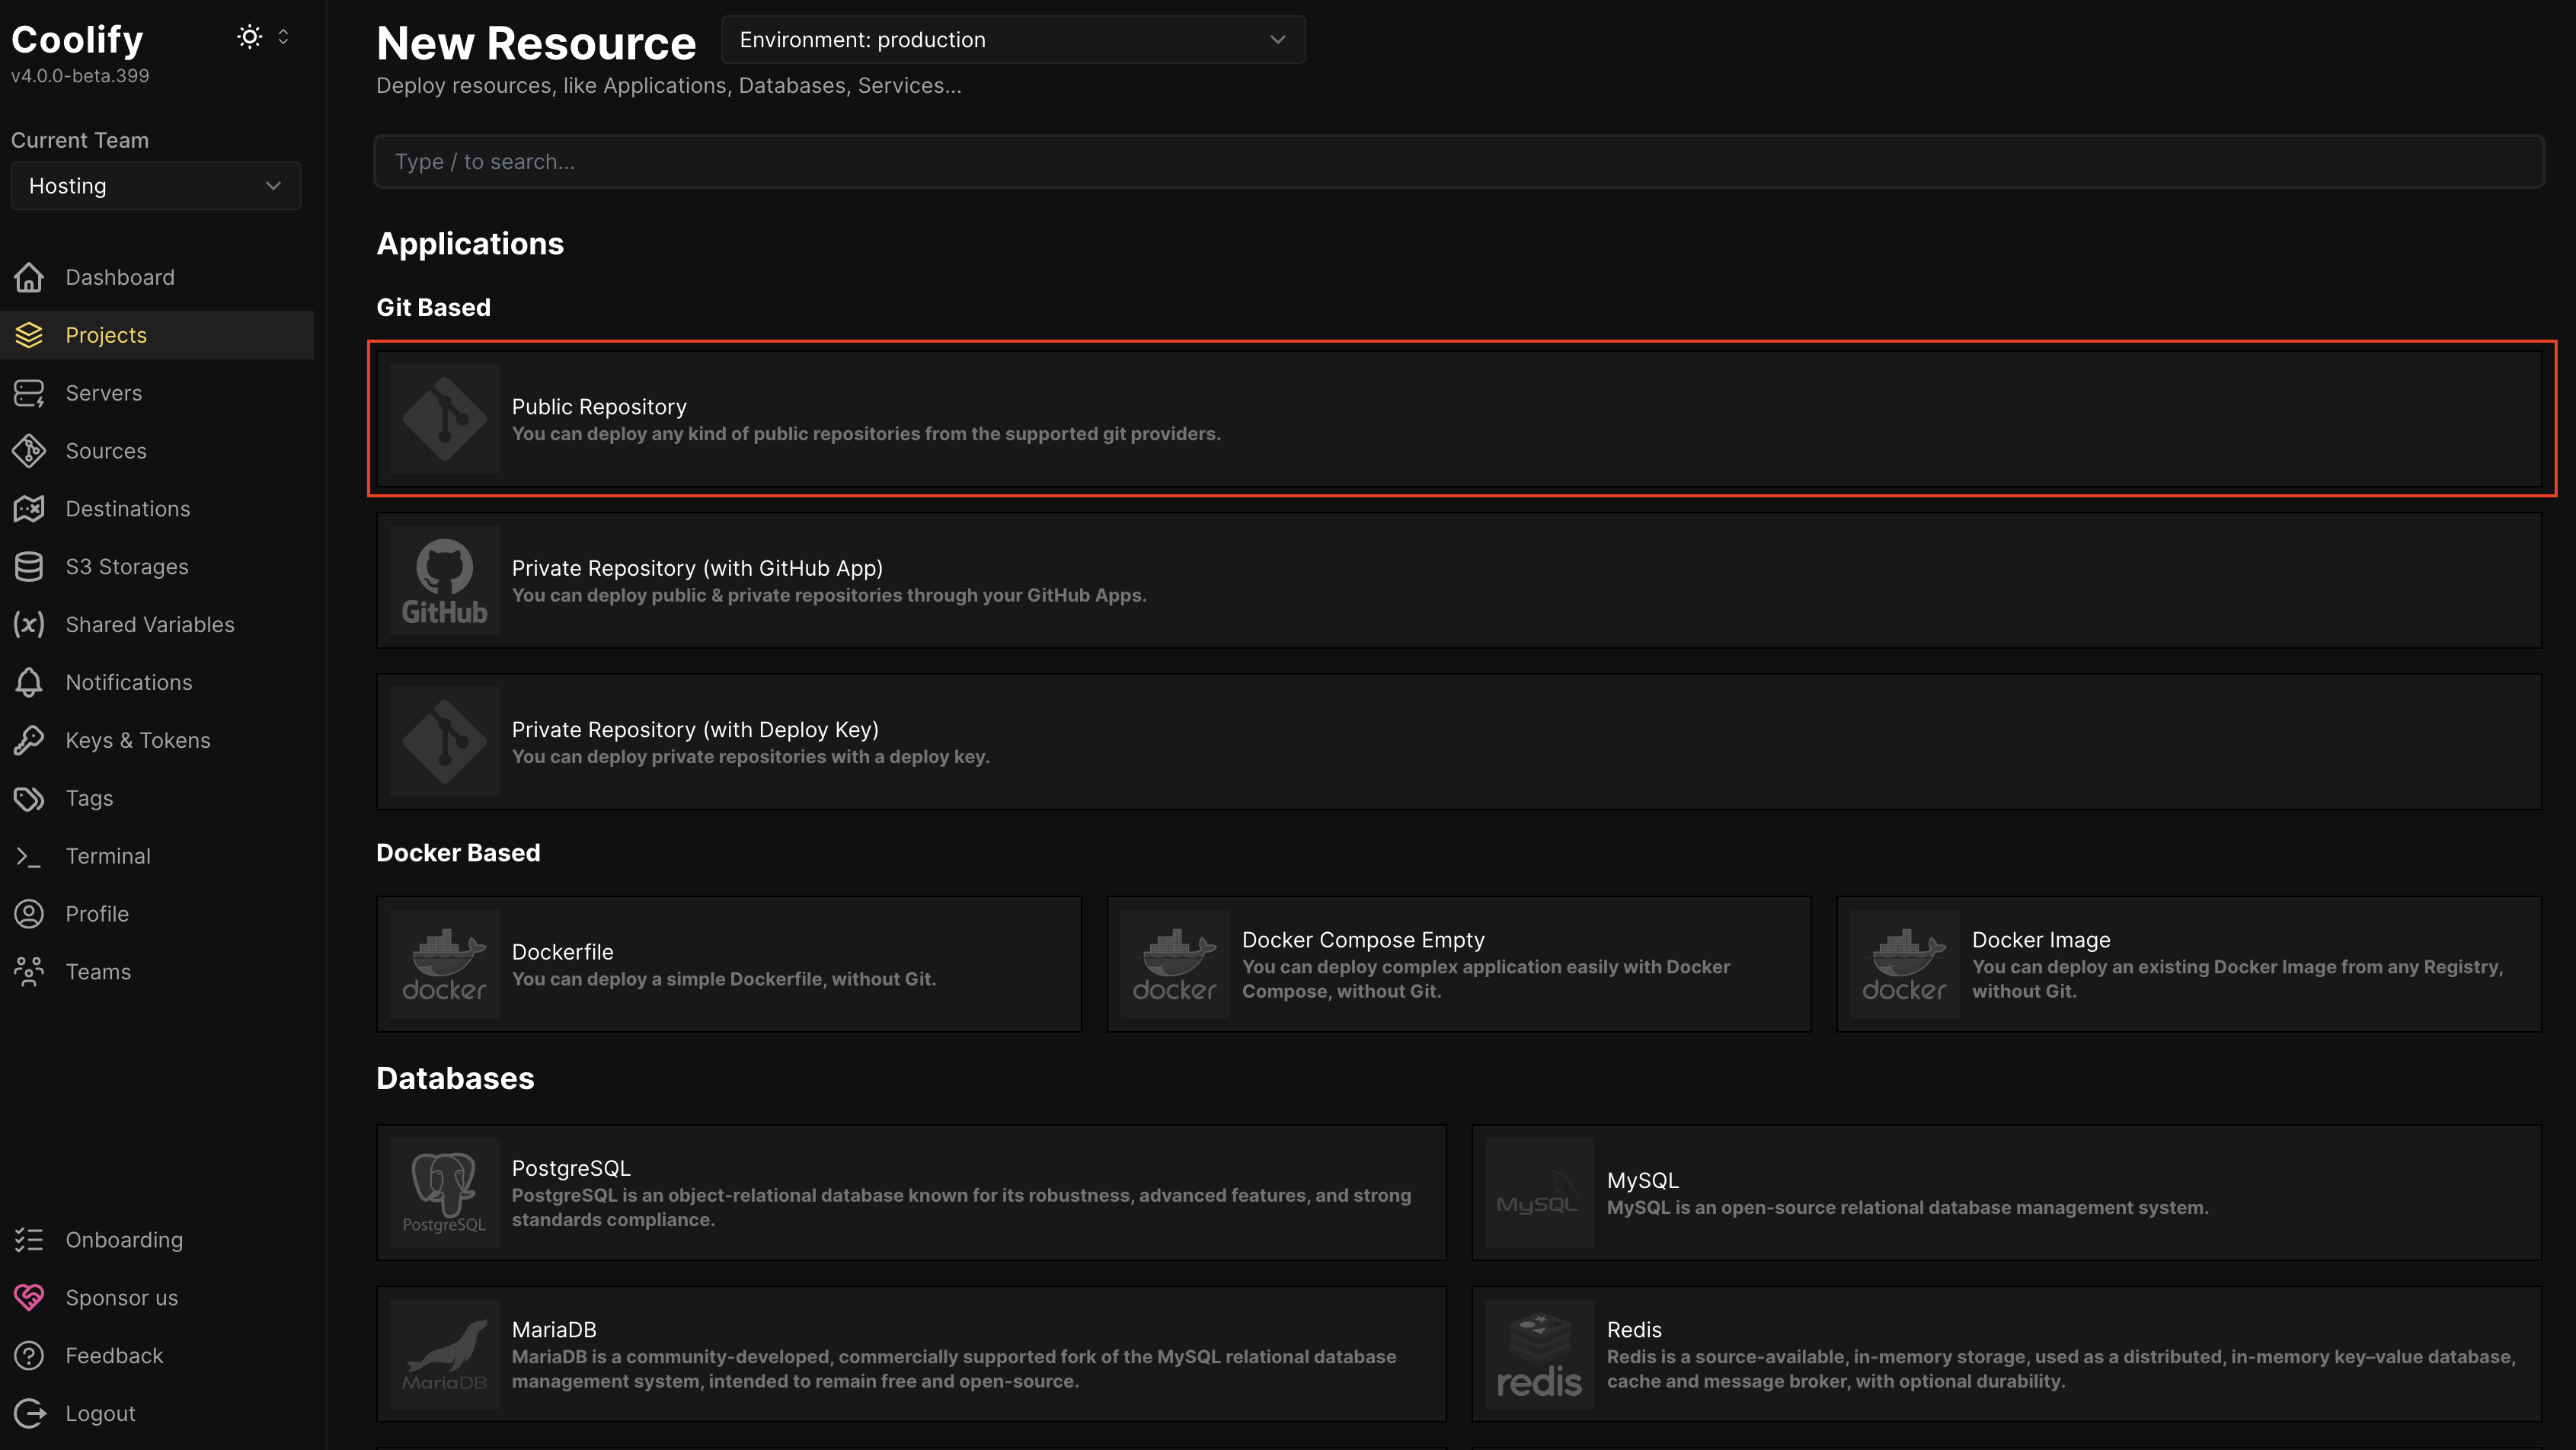Select Shared Variables in the sidebar
This screenshot has height=1450, width=2576.
pyautogui.click(x=150, y=624)
